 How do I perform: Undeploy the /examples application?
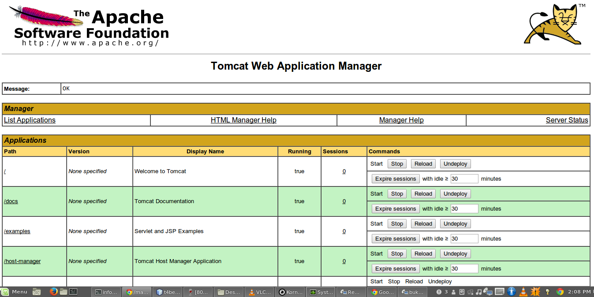pos(455,224)
